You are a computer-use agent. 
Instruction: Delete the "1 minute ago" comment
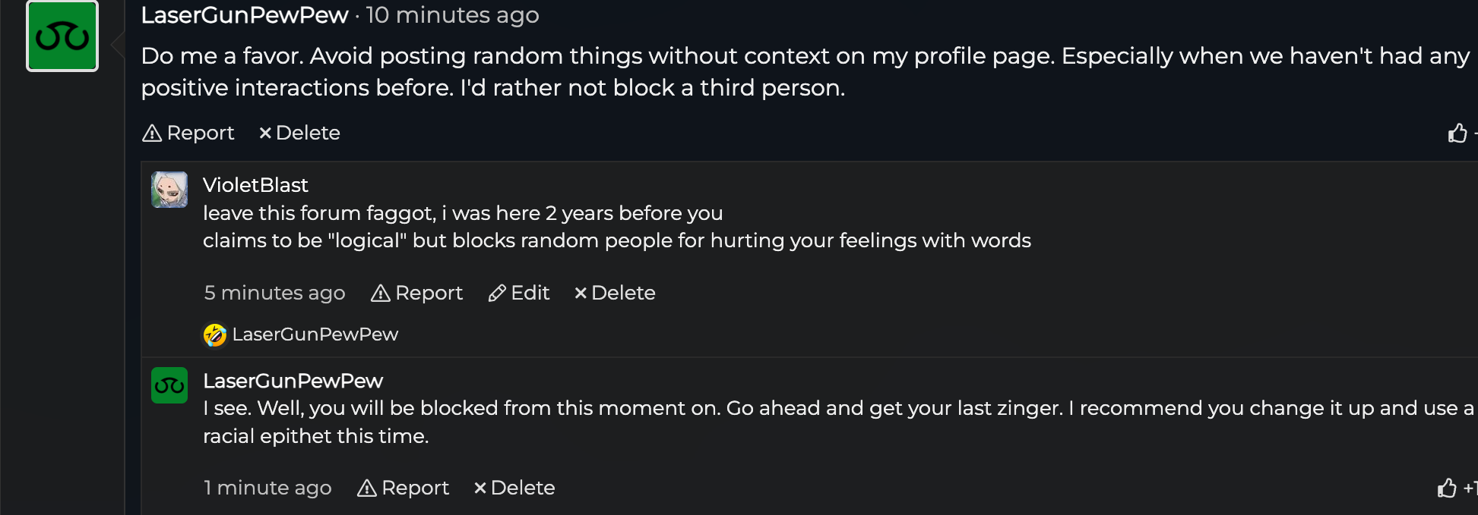(x=514, y=488)
